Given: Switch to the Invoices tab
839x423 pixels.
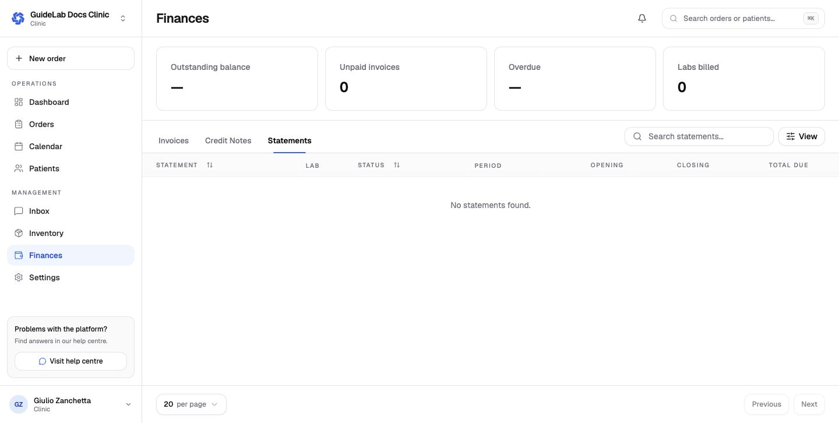Looking at the screenshot, I should click(174, 140).
